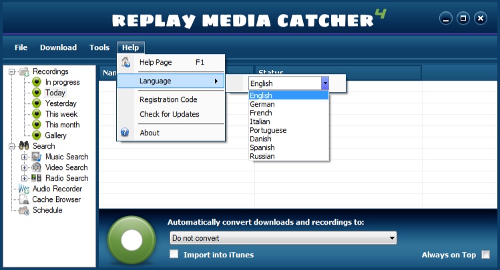
Task: Click the Video Search film reel icon
Action: [36, 167]
